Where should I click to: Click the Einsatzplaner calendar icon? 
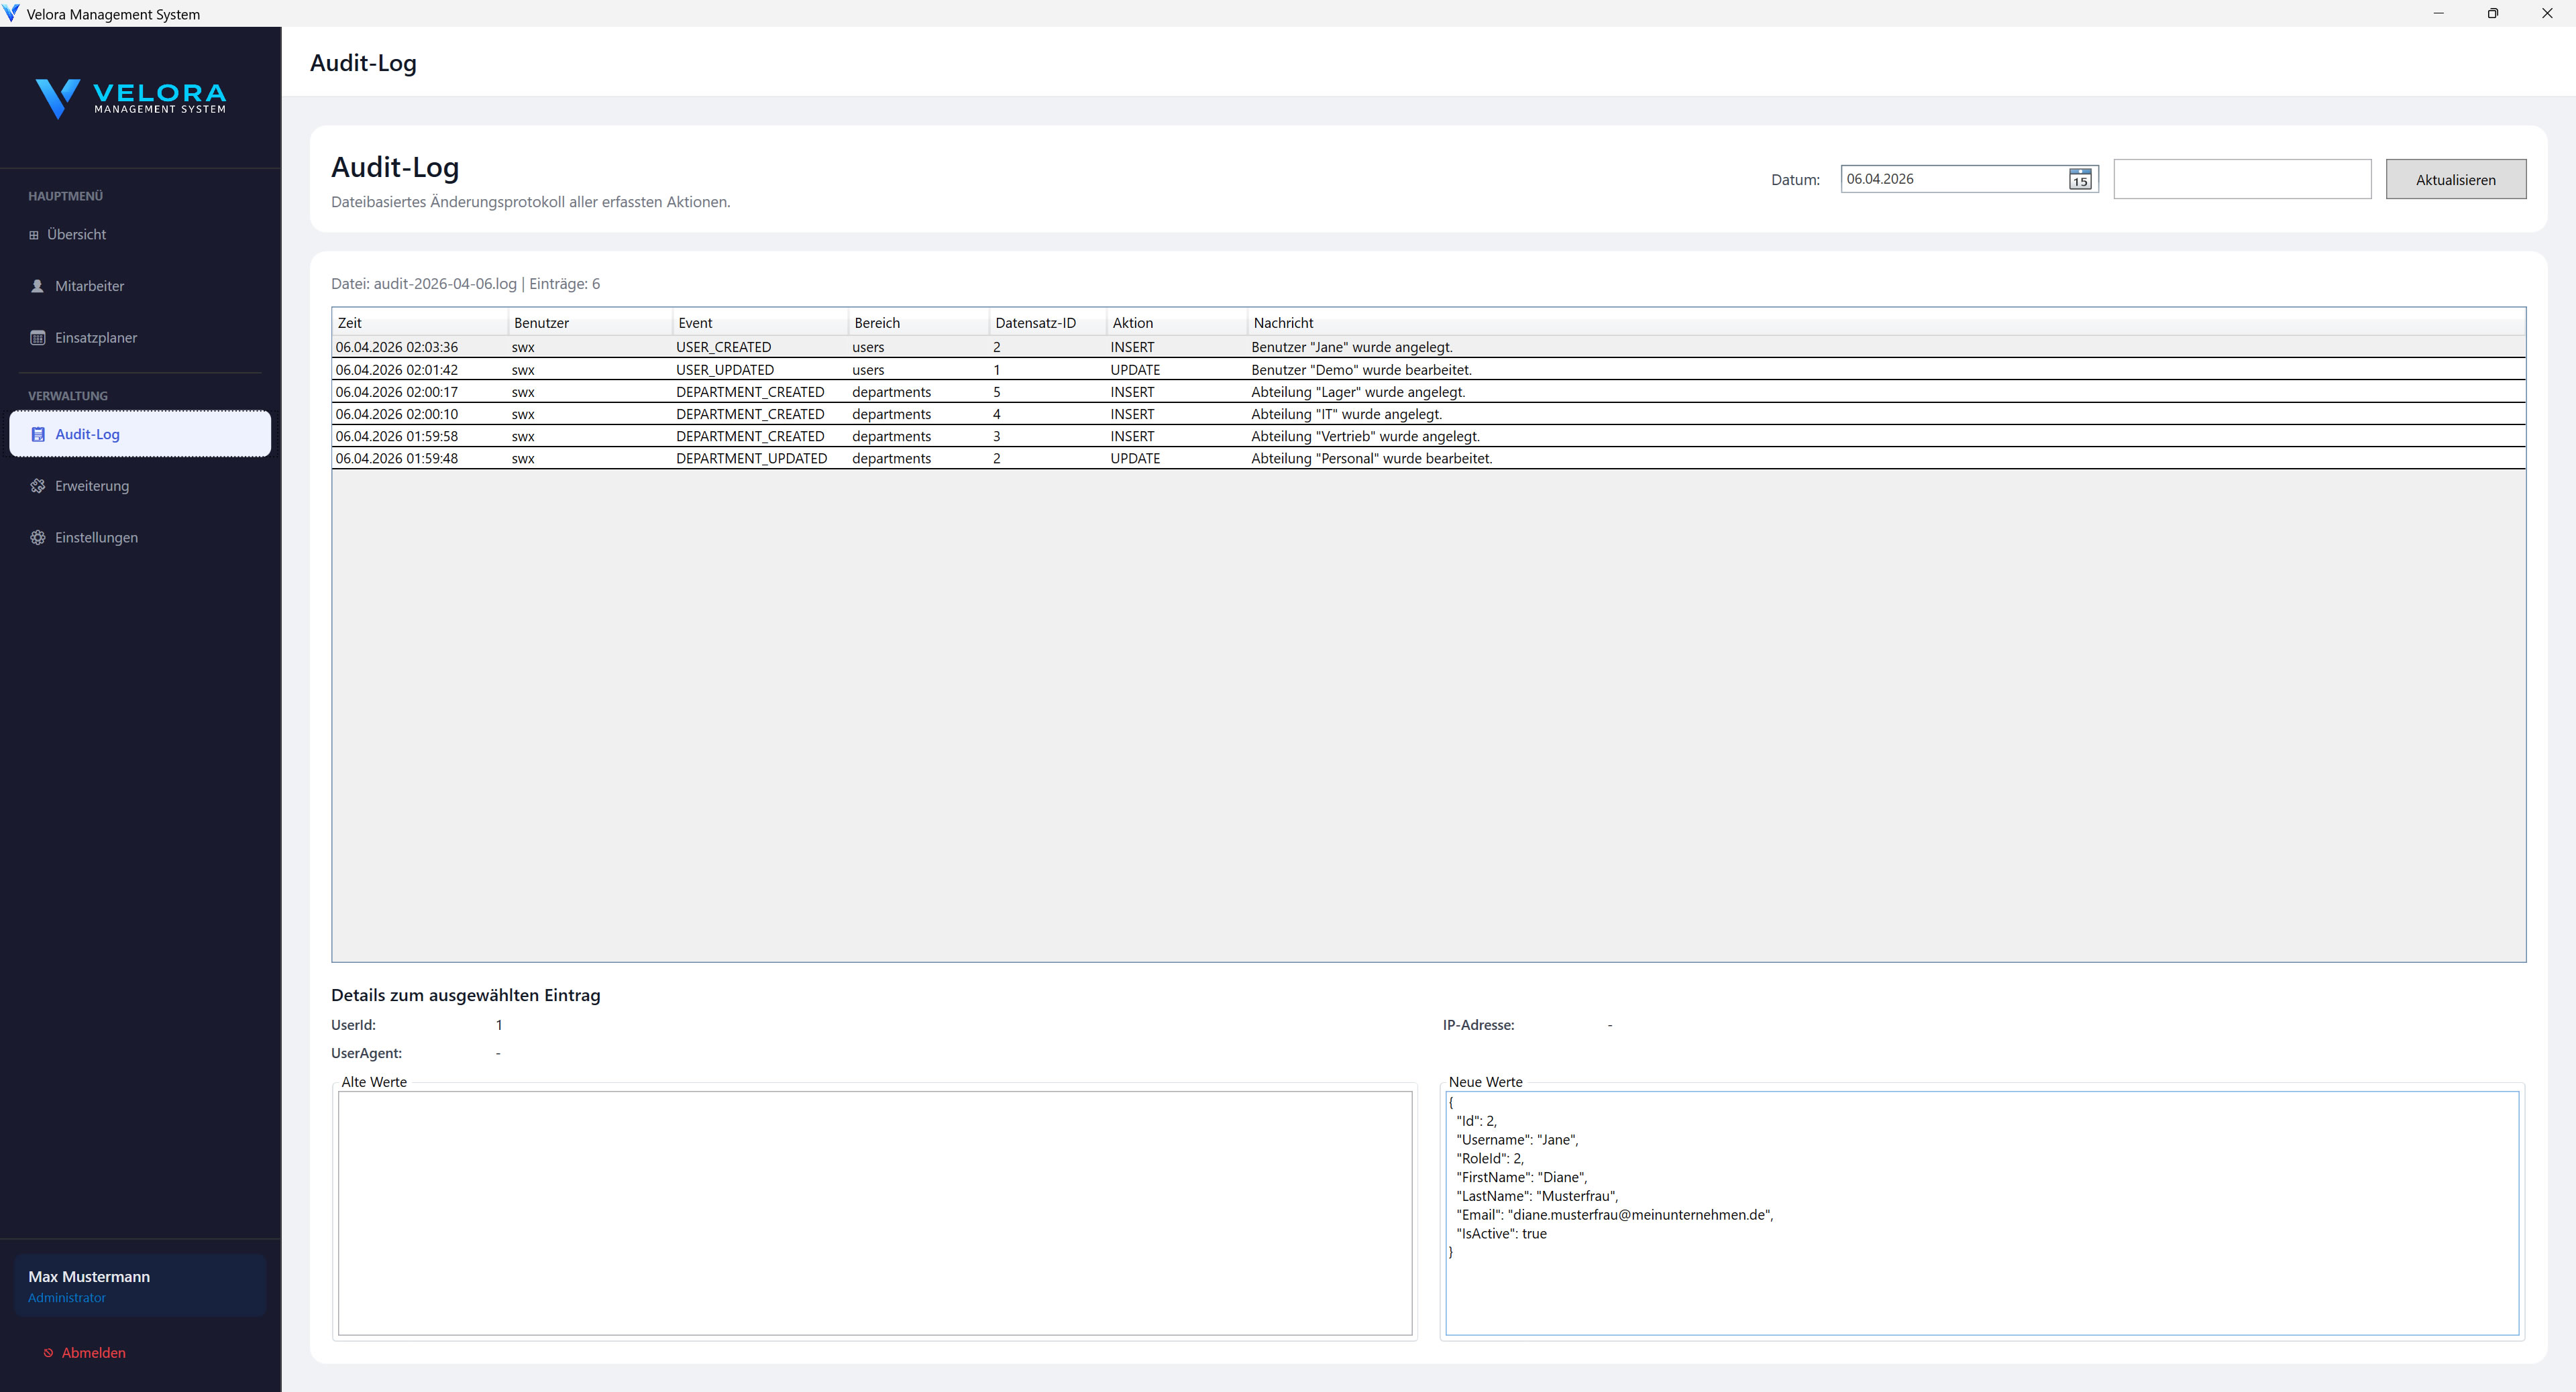pyautogui.click(x=38, y=338)
